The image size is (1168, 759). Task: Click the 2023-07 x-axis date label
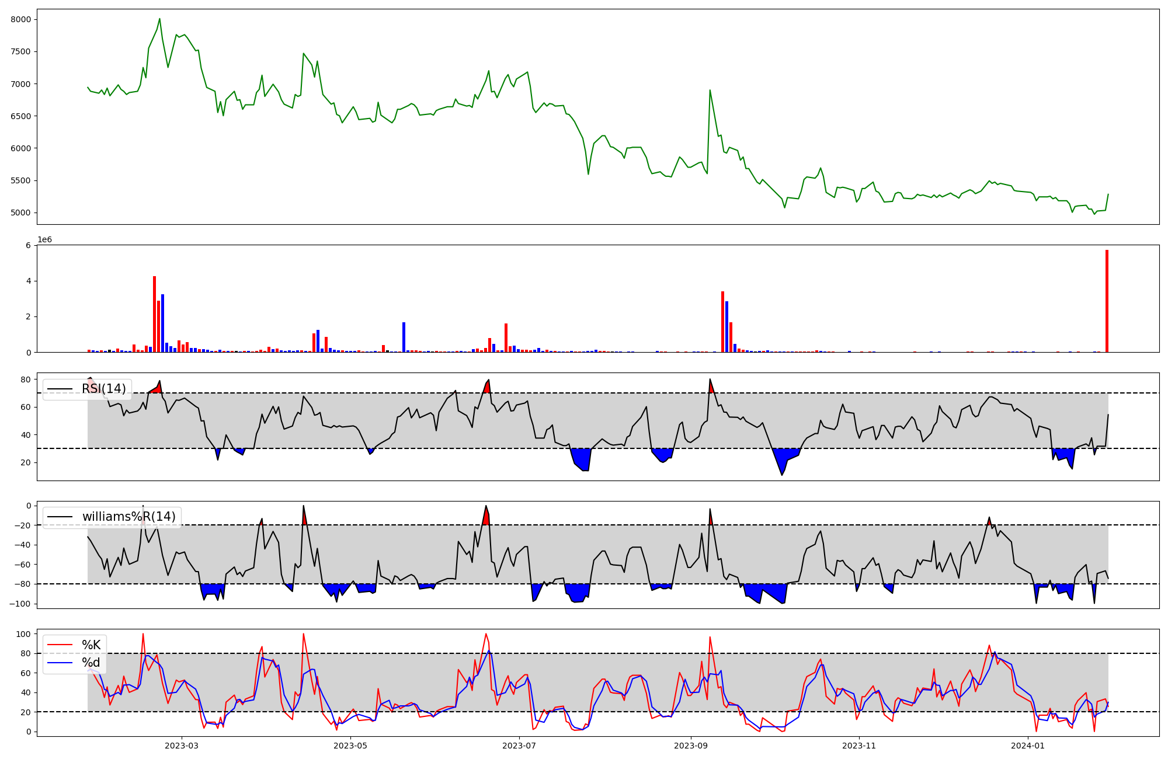[519, 746]
